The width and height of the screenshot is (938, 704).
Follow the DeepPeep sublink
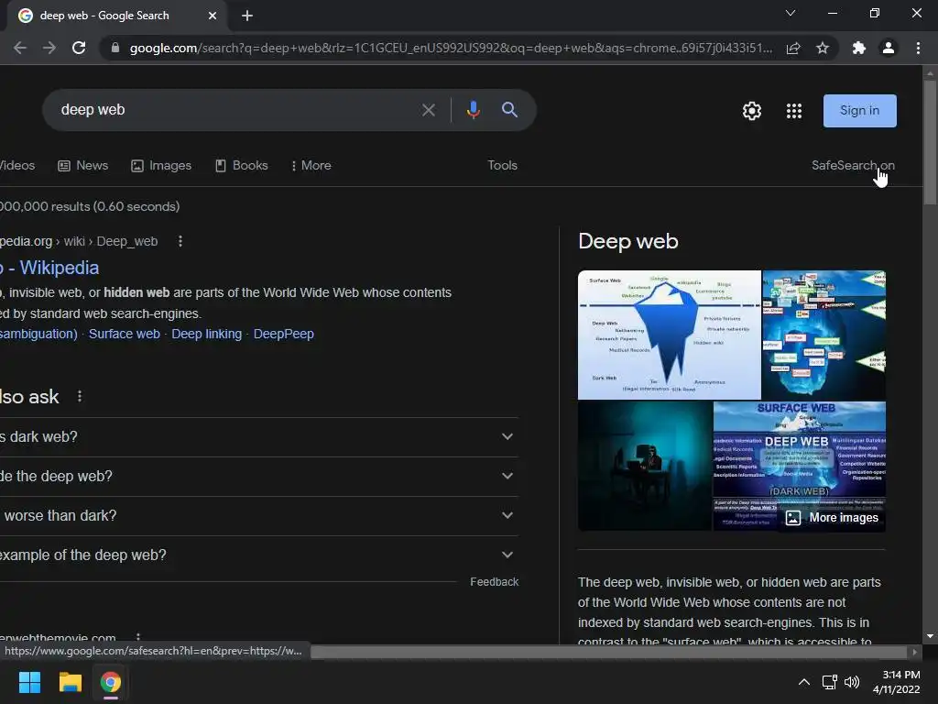pyautogui.click(x=284, y=334)
